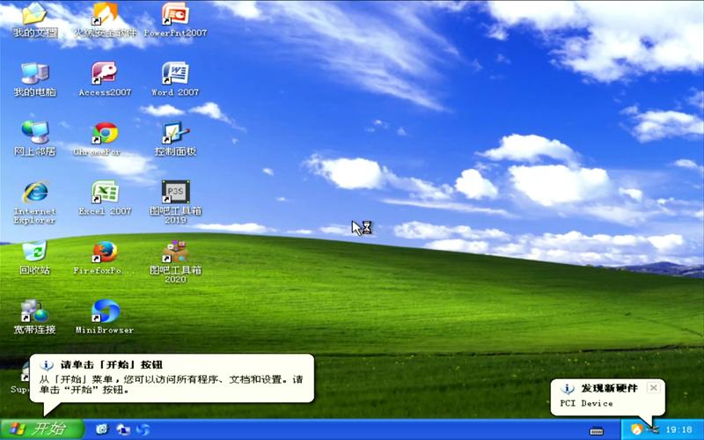Click the PCI Device text in balloon
Screen dimensions: 704x440
coord(586,403)
